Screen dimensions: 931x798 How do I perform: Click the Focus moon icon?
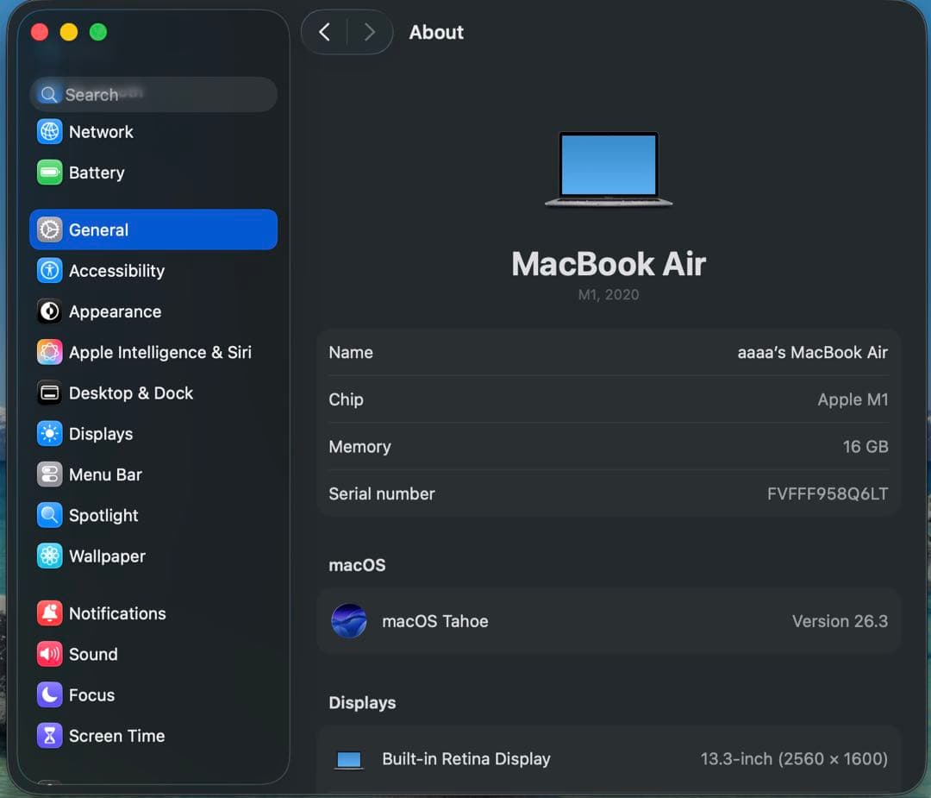click(49, 694)
